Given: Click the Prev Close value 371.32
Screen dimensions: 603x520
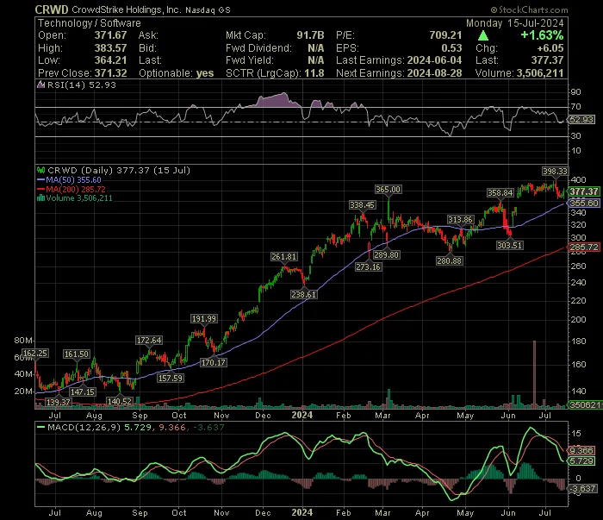Looking at the screenshot, I should click(110, 73).
